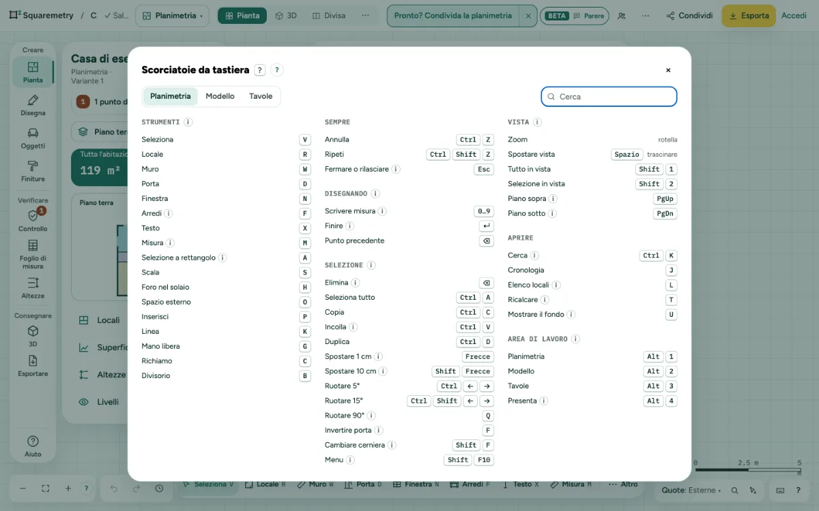Zoom out with the minus button

(x=23, y=489)
